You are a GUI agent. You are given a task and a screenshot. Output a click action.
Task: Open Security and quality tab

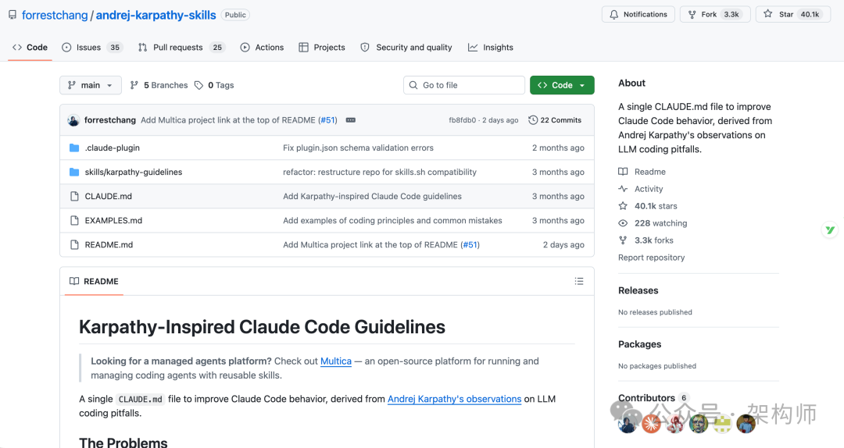click(x=406, y=48)
